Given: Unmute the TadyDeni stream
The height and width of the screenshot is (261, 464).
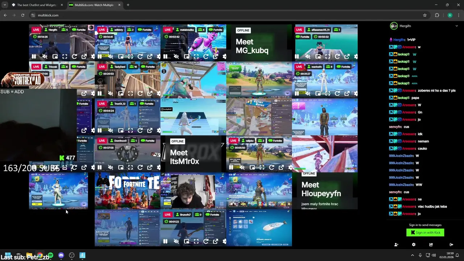Looking at the screenshot, I should coord(111,94).
